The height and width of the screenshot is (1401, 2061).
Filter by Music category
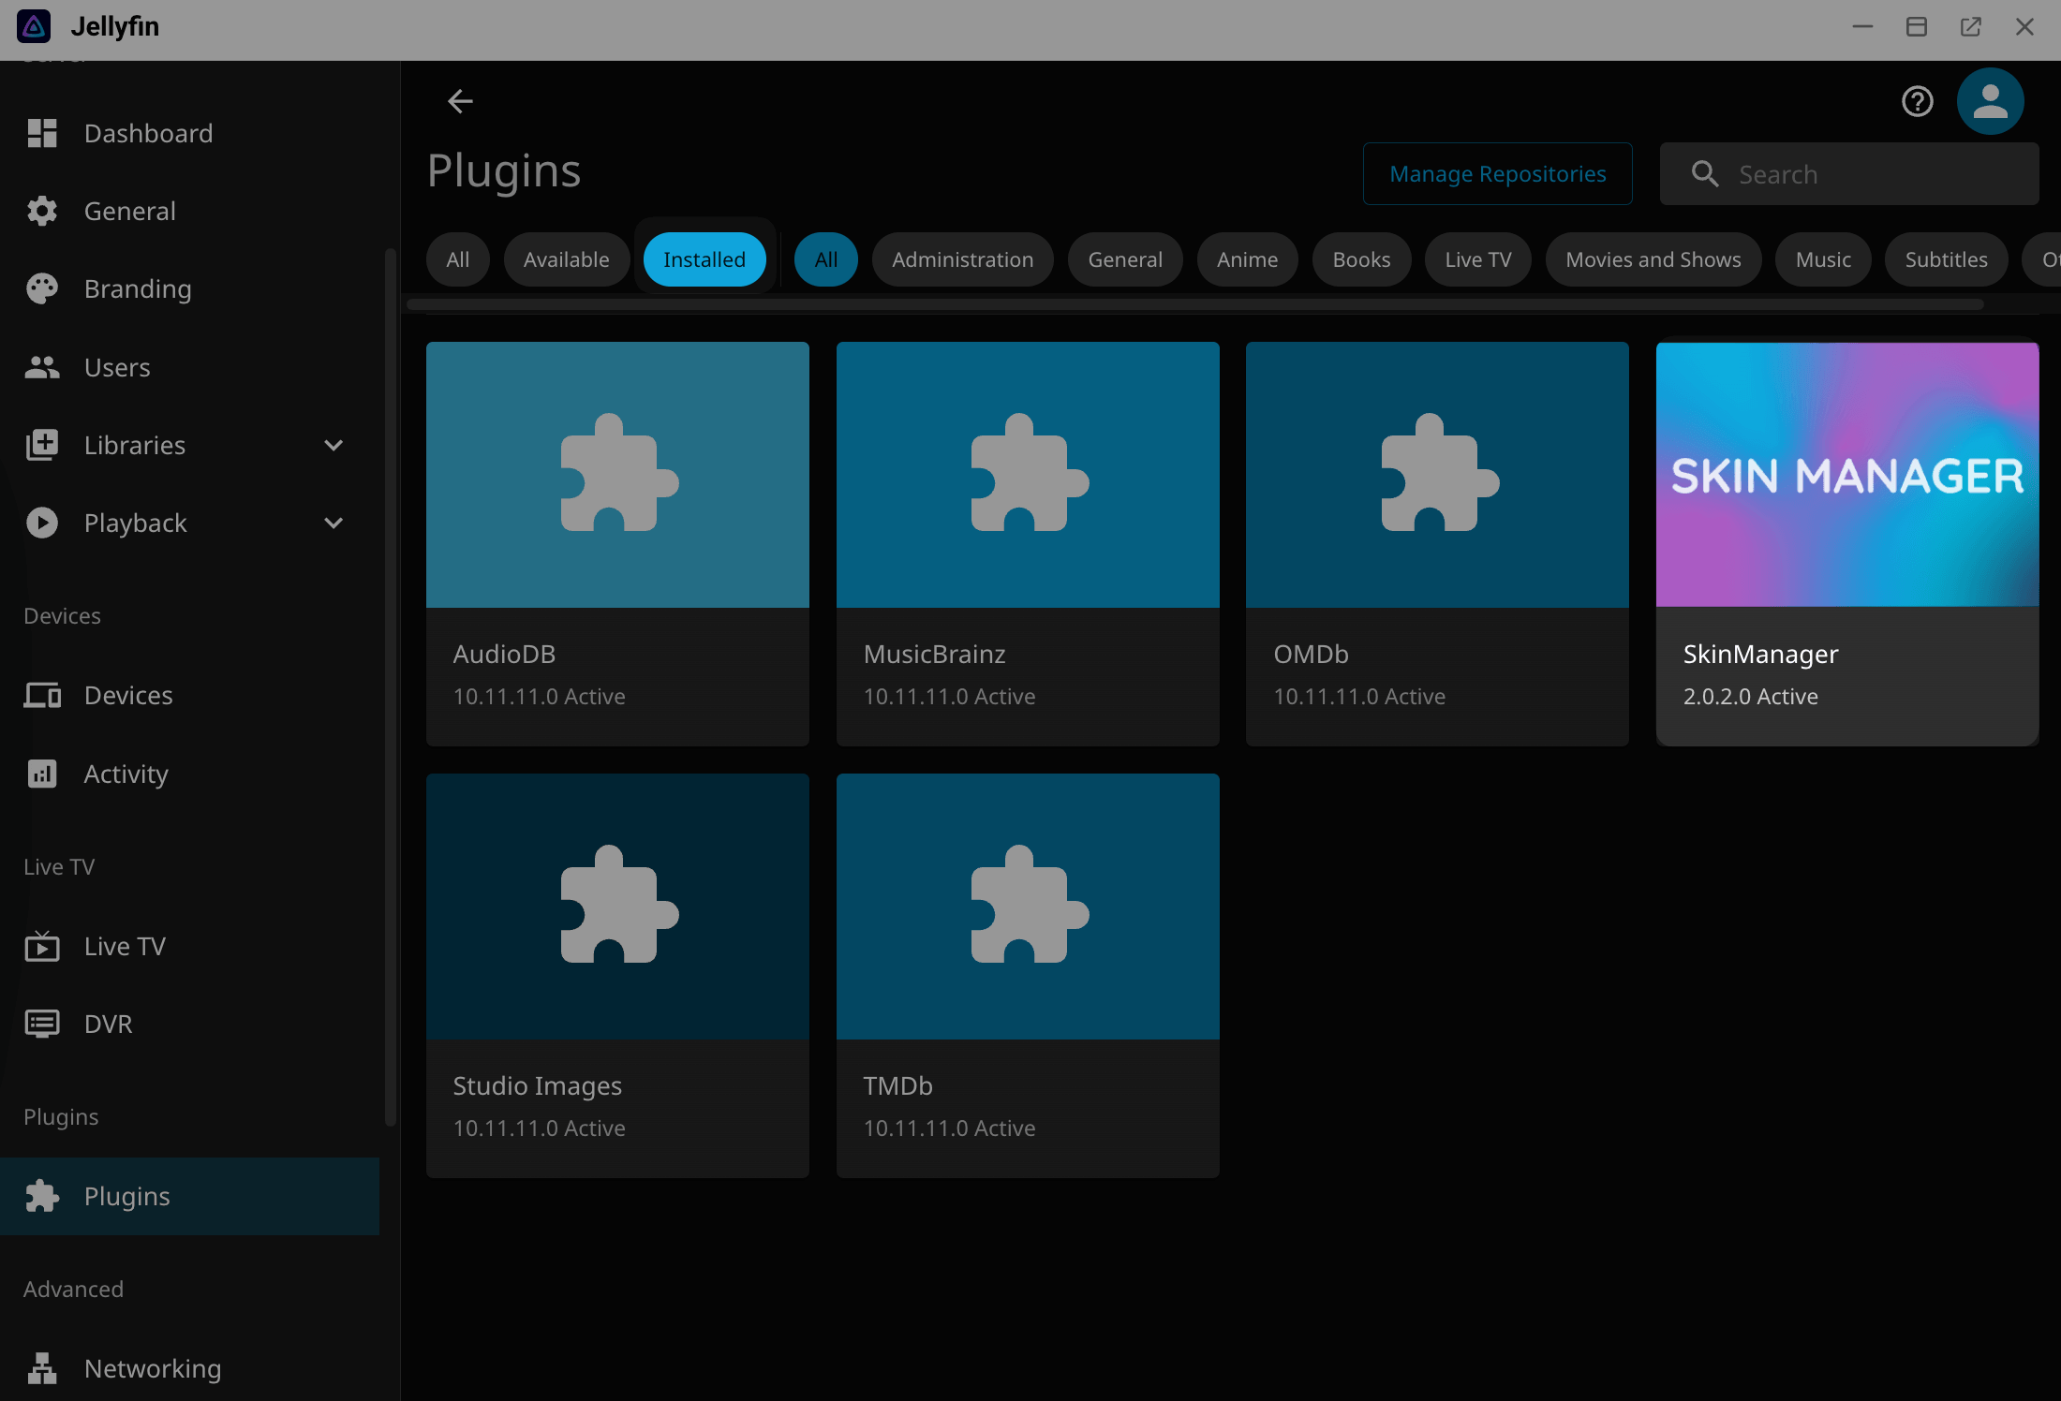click(x=1823, y=259)
